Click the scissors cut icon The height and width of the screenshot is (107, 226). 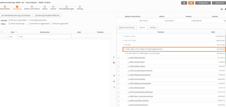(x=114, y=57)
